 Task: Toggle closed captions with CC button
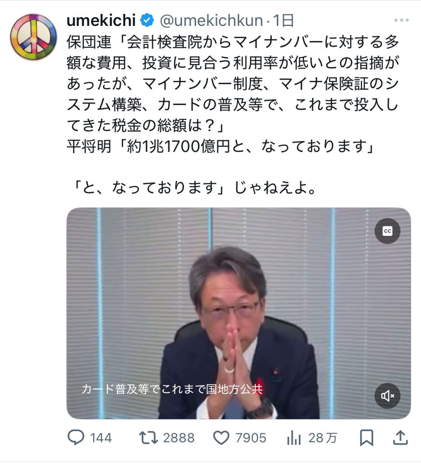tap(387, 231)
